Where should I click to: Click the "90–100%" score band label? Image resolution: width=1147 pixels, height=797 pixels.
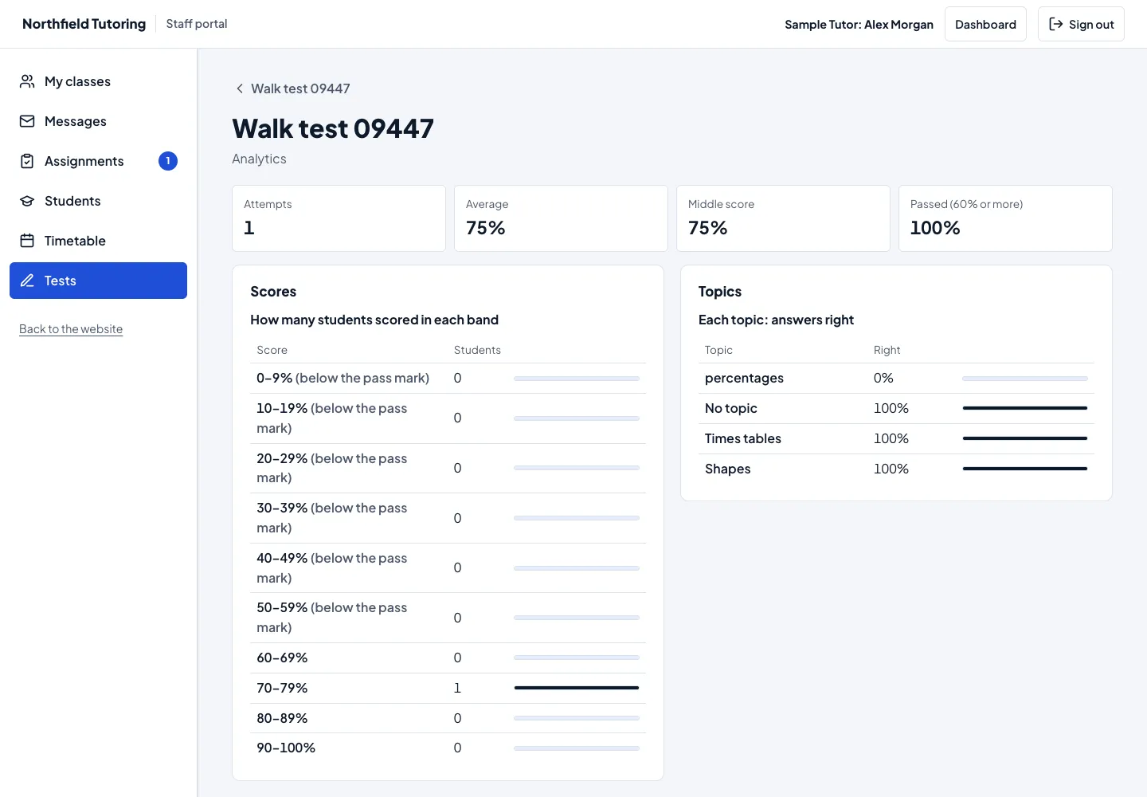286,748
